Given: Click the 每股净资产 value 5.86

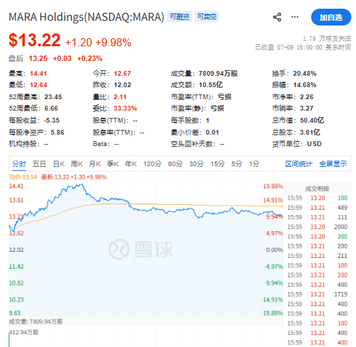Looking at the screenshot, I should coord(58,133).
